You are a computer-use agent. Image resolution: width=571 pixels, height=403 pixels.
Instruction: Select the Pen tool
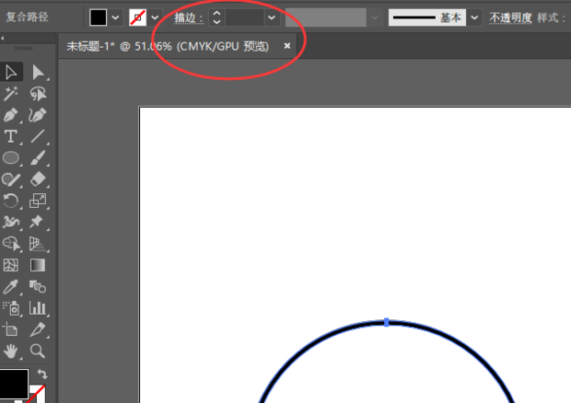[x=11, y=115]
